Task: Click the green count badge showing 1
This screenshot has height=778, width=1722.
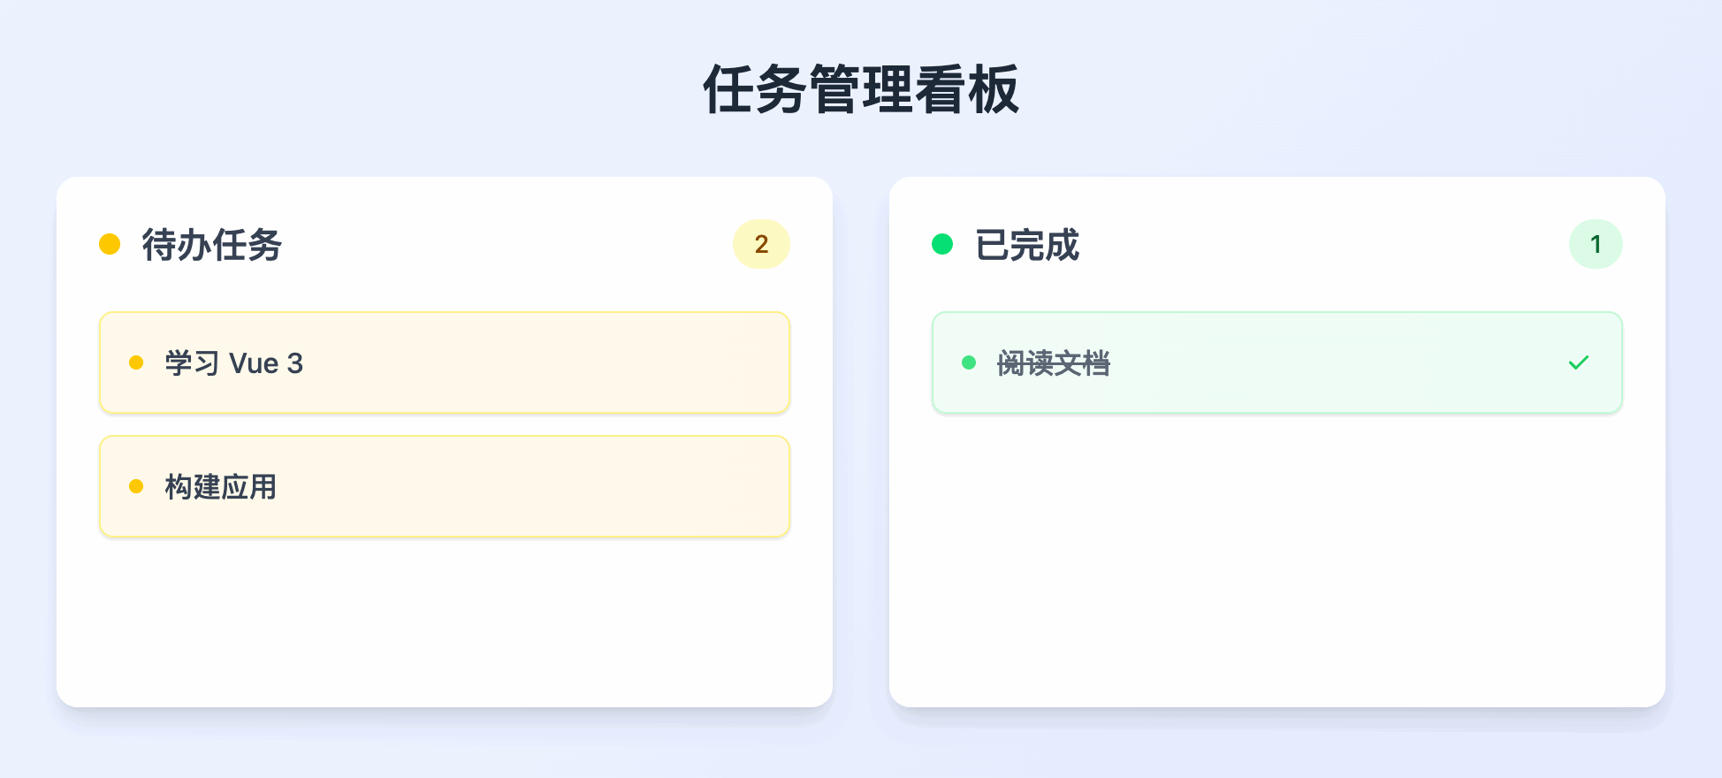Action: pyautogui.click(x=1595, y=244)
